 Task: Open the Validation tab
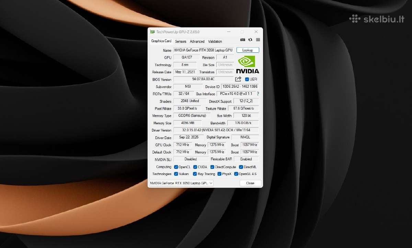click(215, 41)
